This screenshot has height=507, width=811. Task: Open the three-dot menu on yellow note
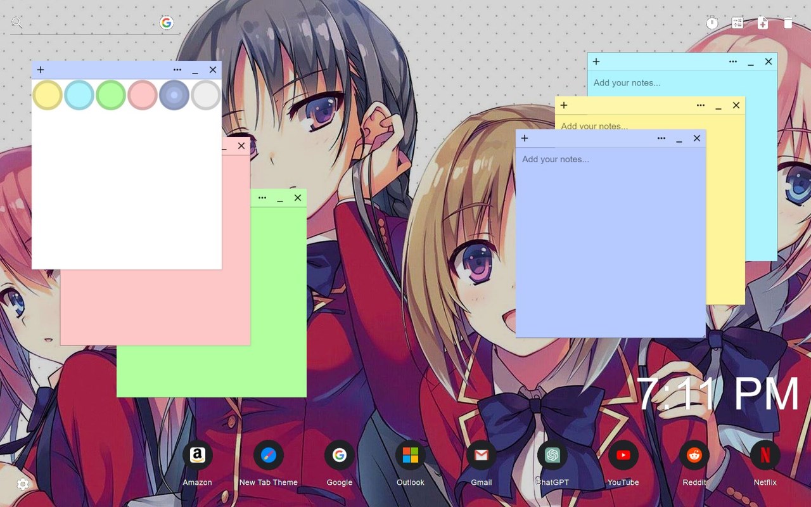tap(701, 105)
